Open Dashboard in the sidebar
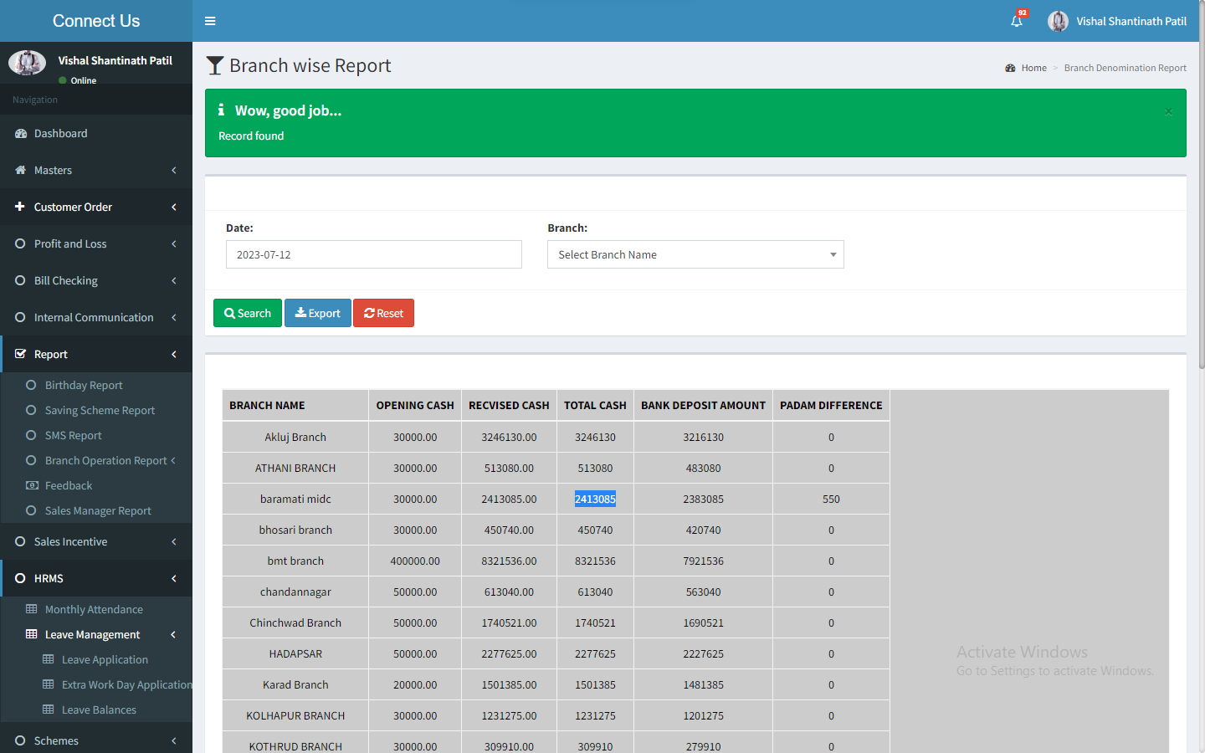The width and height of the screenshot is (1205, 753). [96, 134]
